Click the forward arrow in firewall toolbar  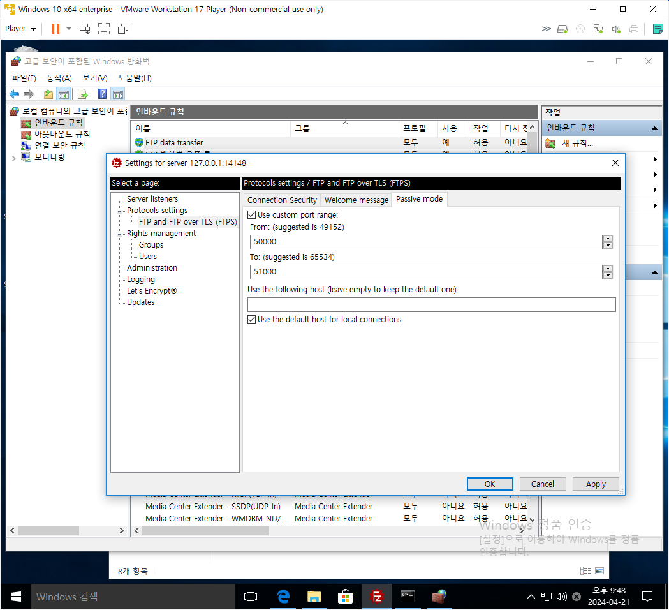[29, 94]
